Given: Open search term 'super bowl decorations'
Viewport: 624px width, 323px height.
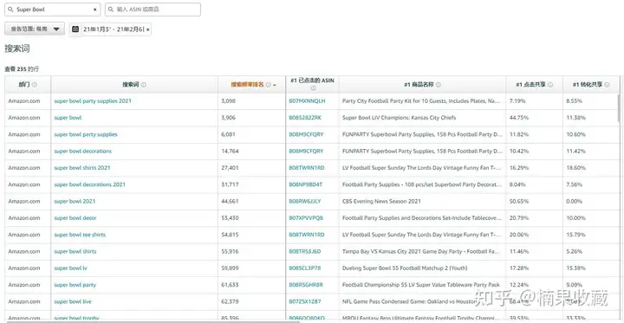Looking at the screenshot, I should pyautogui.click(x=83, y=152).
